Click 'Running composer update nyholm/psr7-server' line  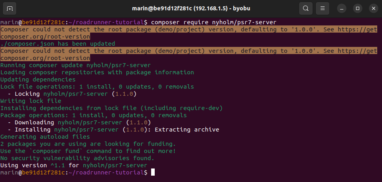(x=75, y=65)
